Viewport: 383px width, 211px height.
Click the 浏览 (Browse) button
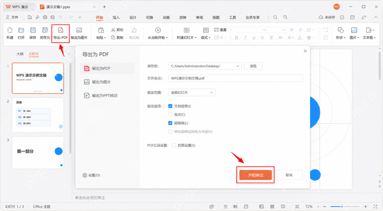point(253,66)
